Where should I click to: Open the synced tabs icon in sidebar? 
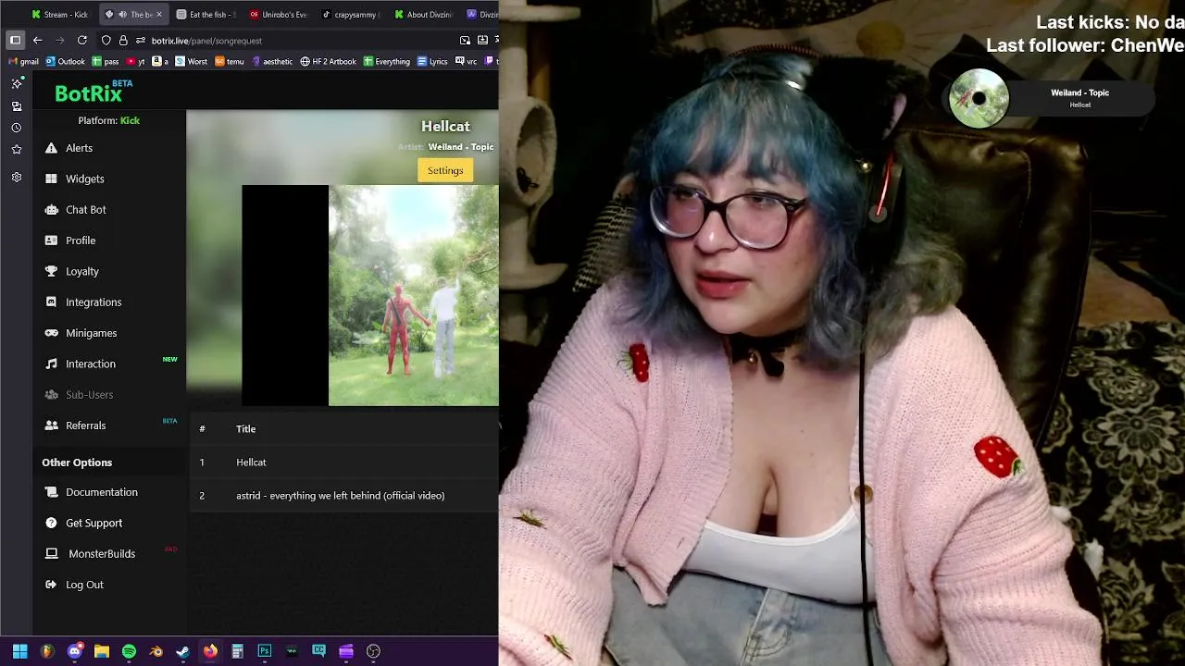pos(17,106)
